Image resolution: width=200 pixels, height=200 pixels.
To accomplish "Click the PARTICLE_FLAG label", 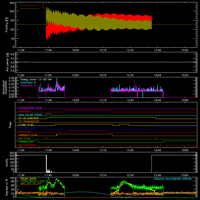I will [x=28, y=135].
